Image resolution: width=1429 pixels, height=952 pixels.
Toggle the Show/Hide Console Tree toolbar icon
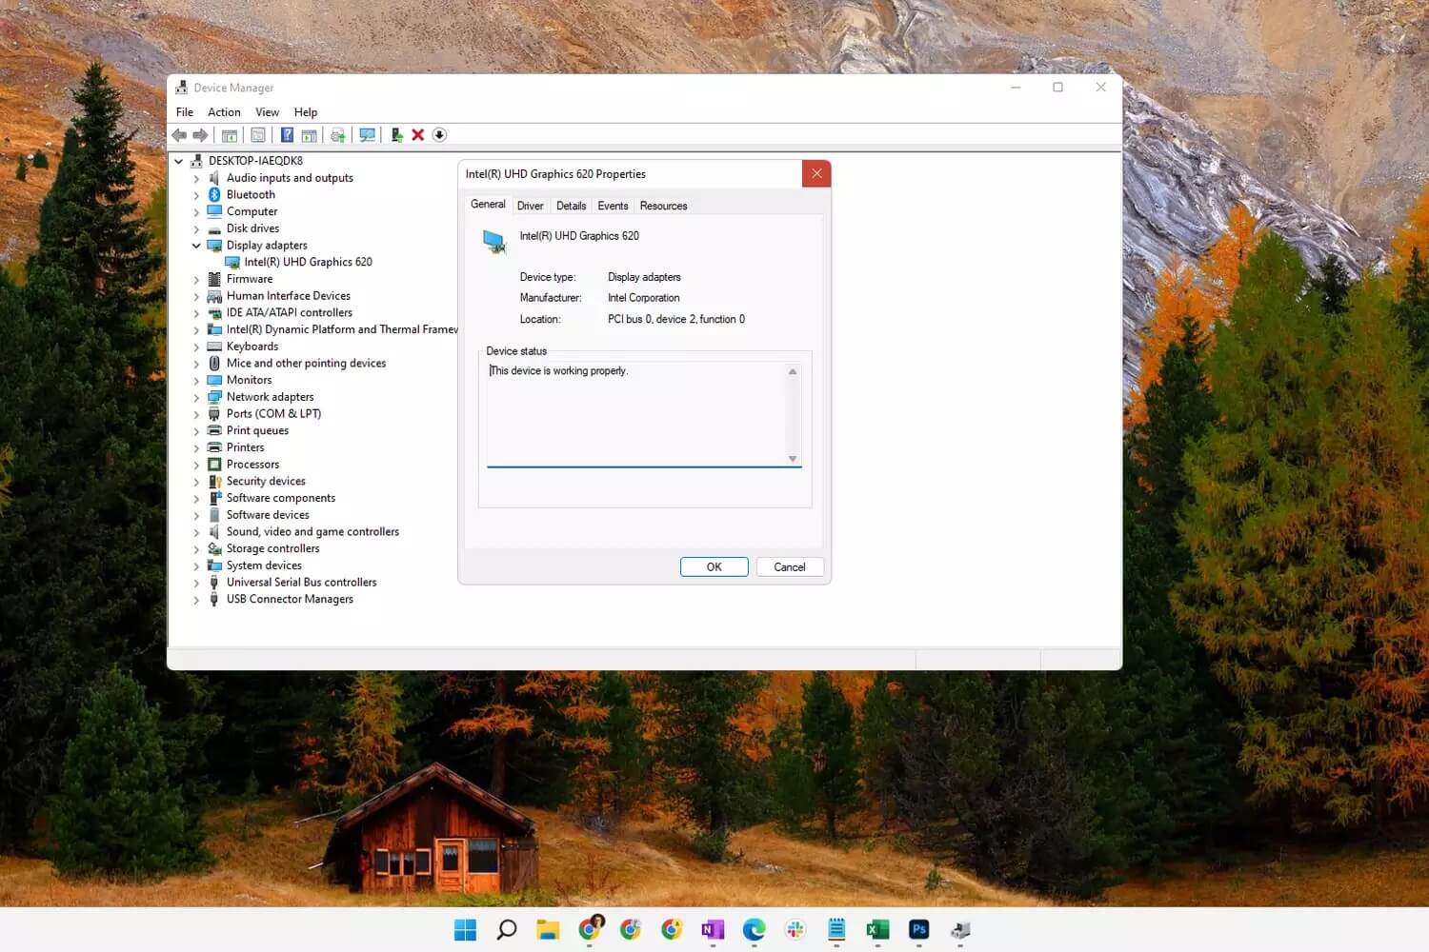(230, 135)
